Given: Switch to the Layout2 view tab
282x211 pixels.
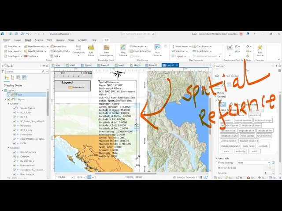Looking at the screenshot, I should [151, 65].
